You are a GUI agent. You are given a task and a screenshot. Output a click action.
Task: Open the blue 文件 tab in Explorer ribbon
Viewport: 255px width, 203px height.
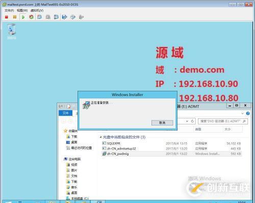tap(65, 113)
